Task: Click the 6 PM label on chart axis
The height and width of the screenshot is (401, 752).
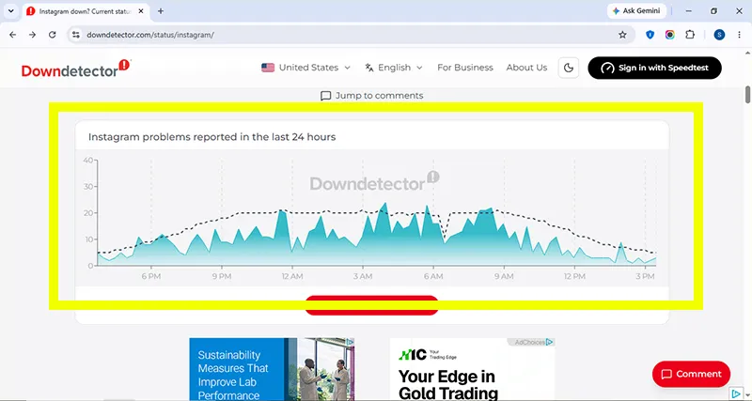Action: point(151,276)
